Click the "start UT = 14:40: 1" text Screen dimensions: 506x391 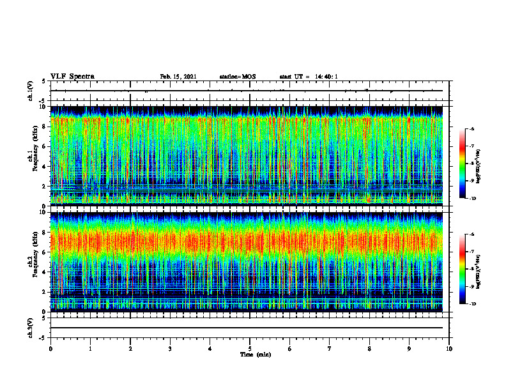(309, 77)
